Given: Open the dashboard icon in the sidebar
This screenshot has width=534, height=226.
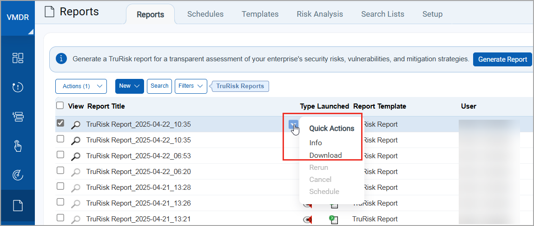Looking at the screenshot, I should coord(18,58).
